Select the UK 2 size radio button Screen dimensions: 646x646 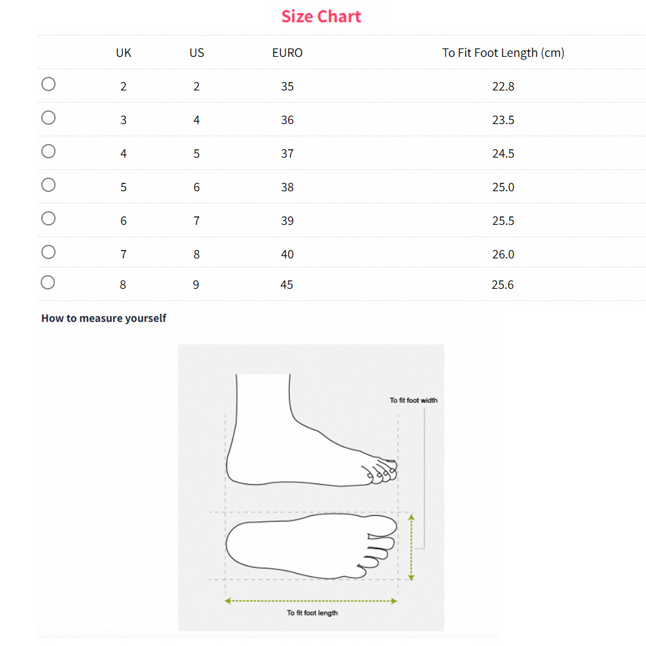(x=48, y=84)
